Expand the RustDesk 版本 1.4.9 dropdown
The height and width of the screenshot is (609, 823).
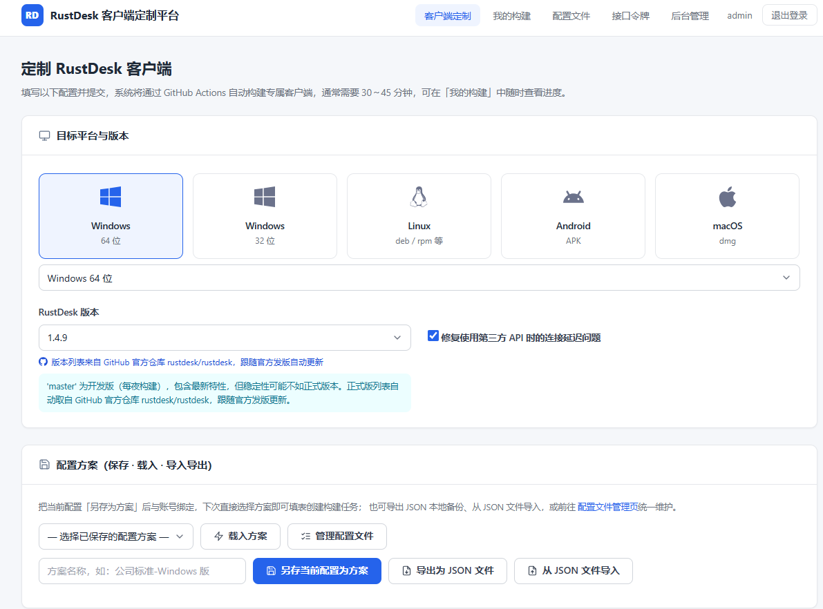[x=225, y=338]
